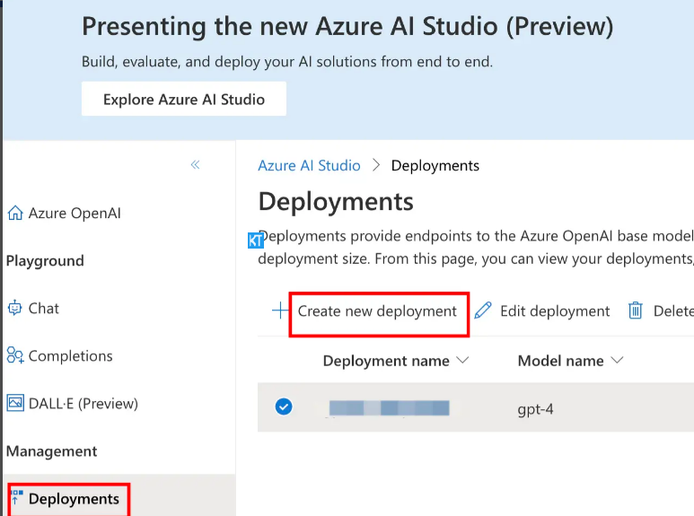Collapse the sidebar with double chevron icon

[195, 165]
